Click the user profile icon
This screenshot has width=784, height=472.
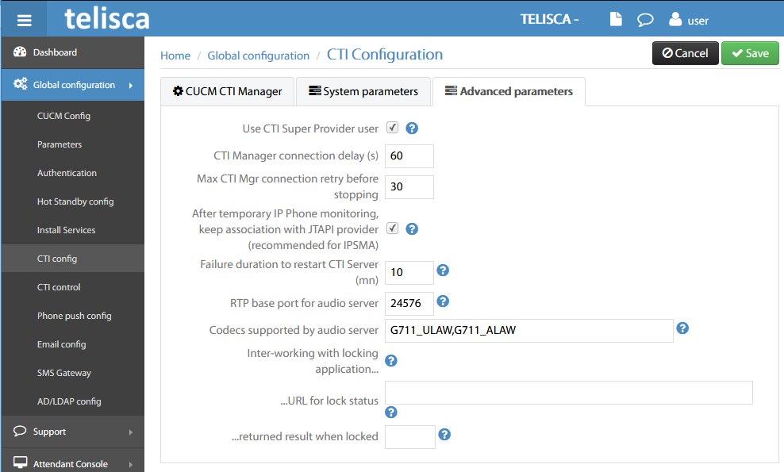tap(675, 19)
